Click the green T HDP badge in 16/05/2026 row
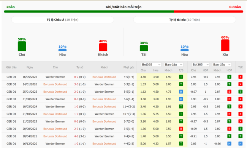 click(x=230, y=77)
